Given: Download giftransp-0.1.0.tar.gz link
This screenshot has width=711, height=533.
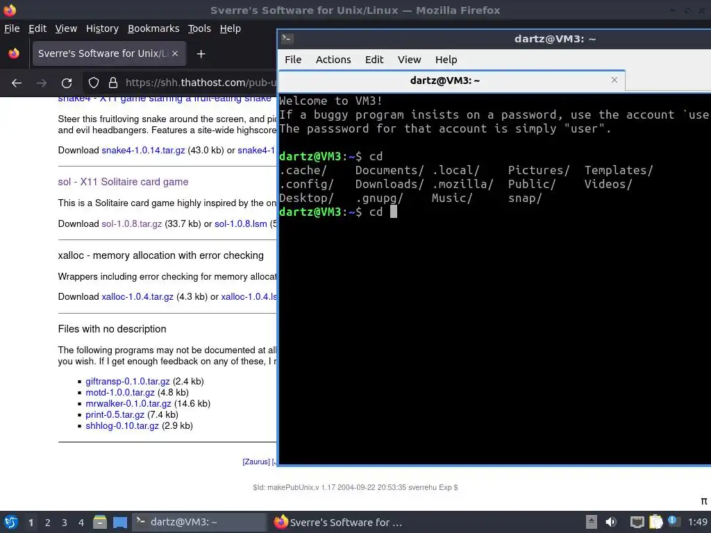Looking at the screenshot, I should click(x=128, y=382).
